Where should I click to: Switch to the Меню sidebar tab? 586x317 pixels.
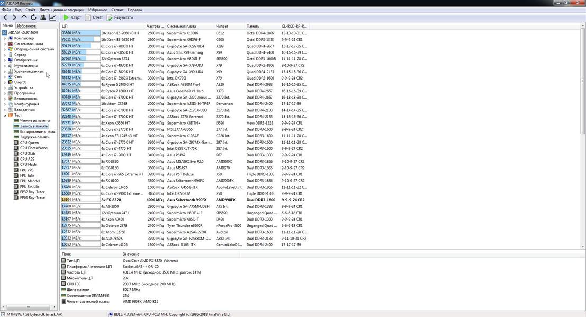coord(7,25)
